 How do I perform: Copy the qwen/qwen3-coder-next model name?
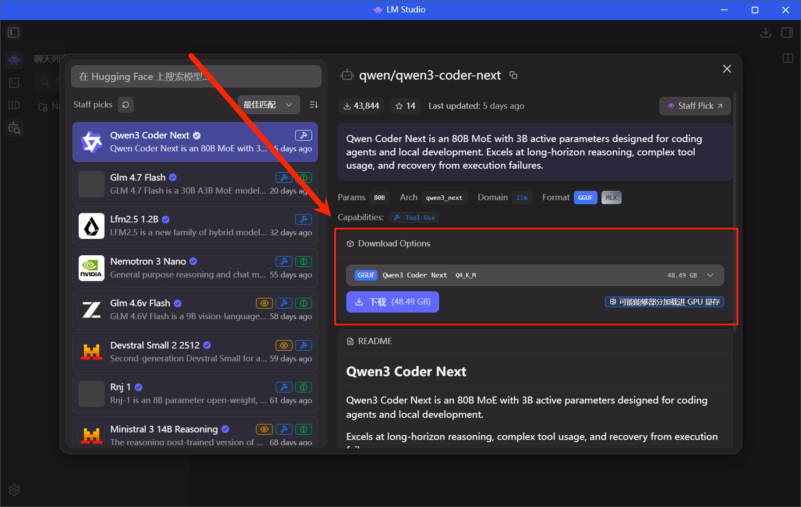(x=513, y=75)
